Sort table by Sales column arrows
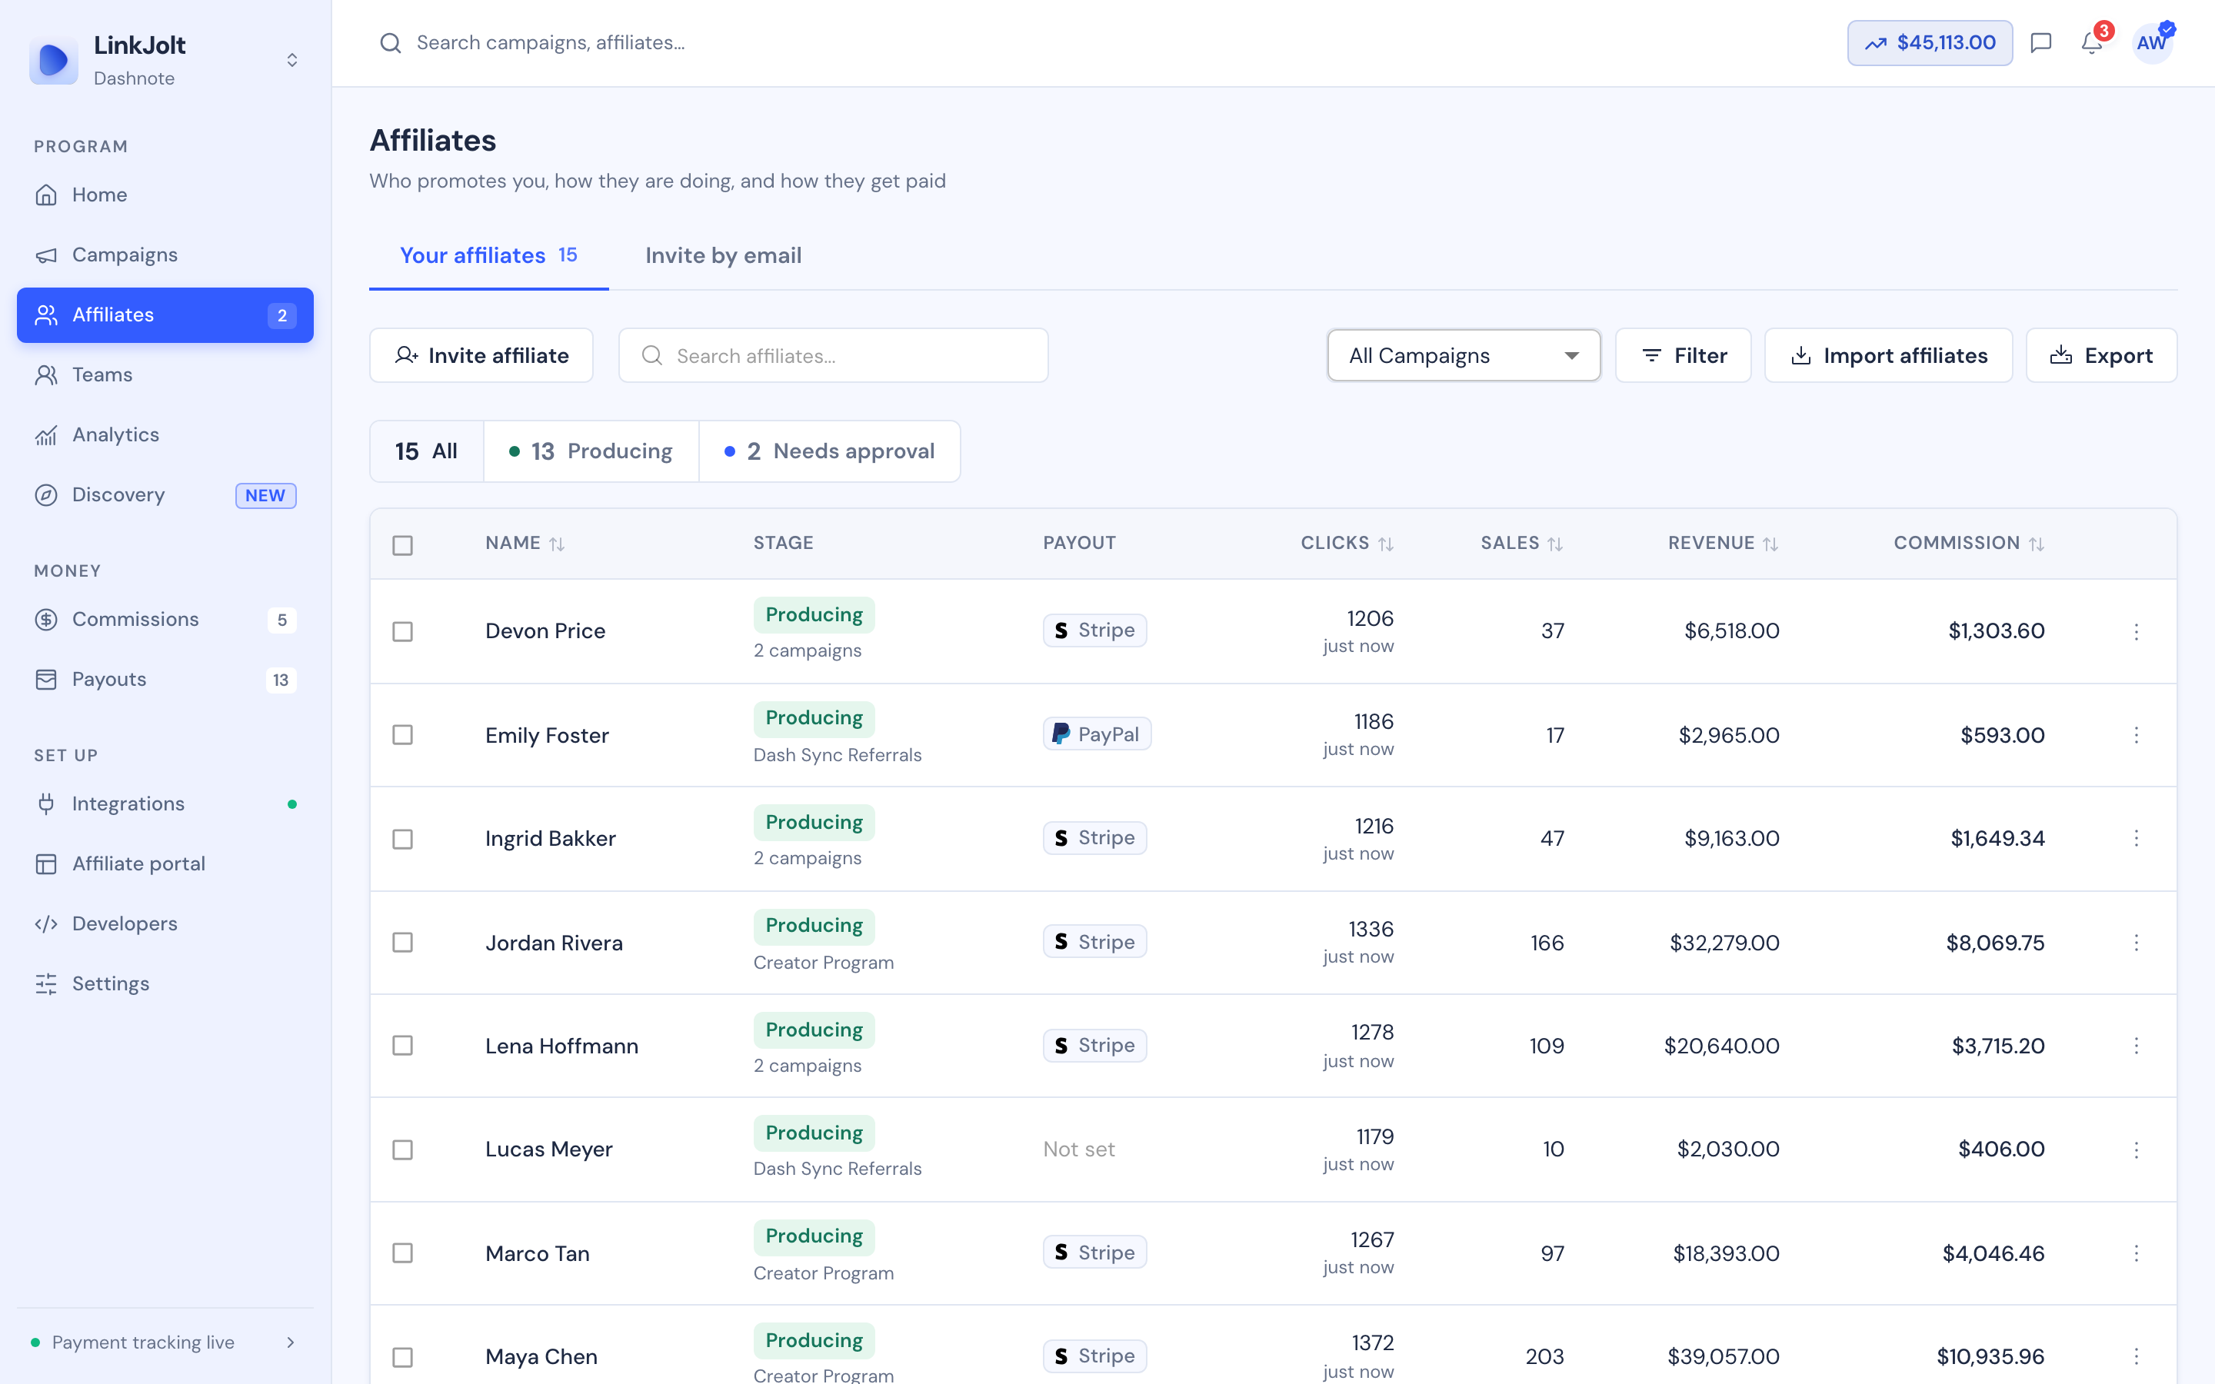 coord(1555,544)
